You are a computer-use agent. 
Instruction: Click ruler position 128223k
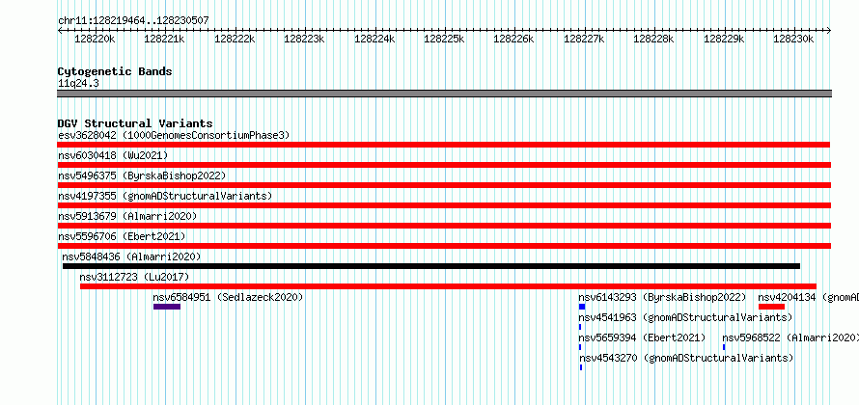[x=304, y=39]
